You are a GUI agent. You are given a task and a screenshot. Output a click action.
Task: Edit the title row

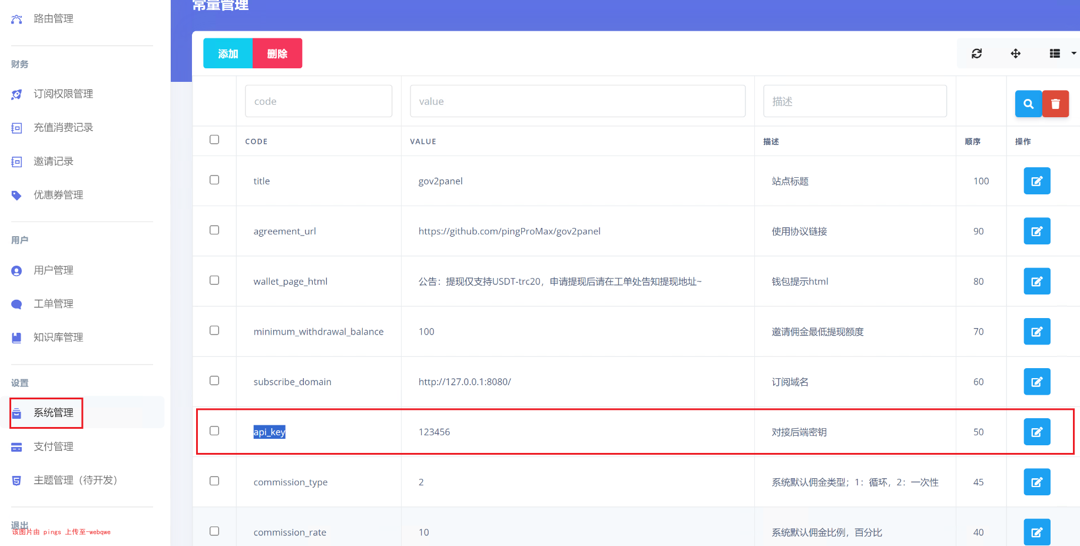[x=1037, y=181]
